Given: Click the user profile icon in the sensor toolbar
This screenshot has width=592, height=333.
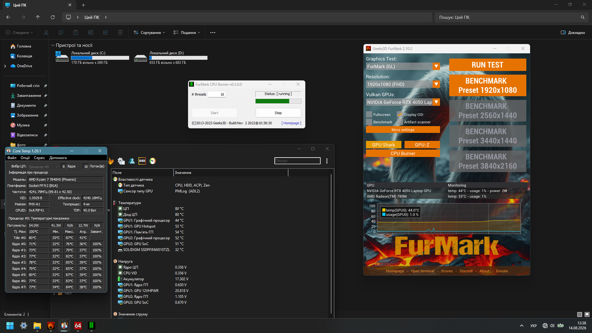Looking at the screenshot, I should coord(132,161).
